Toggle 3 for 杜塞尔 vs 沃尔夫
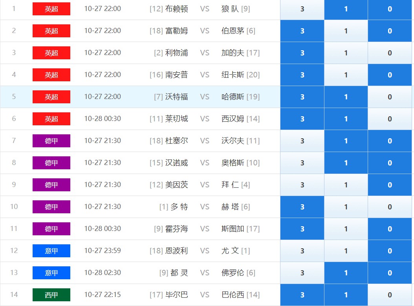This screenshot has height=306, width=414. click(x=302, y=141)
